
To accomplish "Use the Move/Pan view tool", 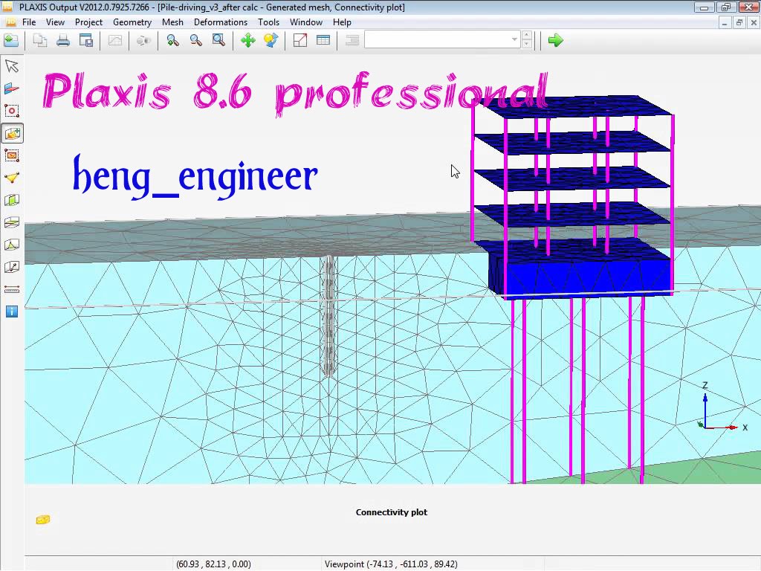I will (247, 40).
